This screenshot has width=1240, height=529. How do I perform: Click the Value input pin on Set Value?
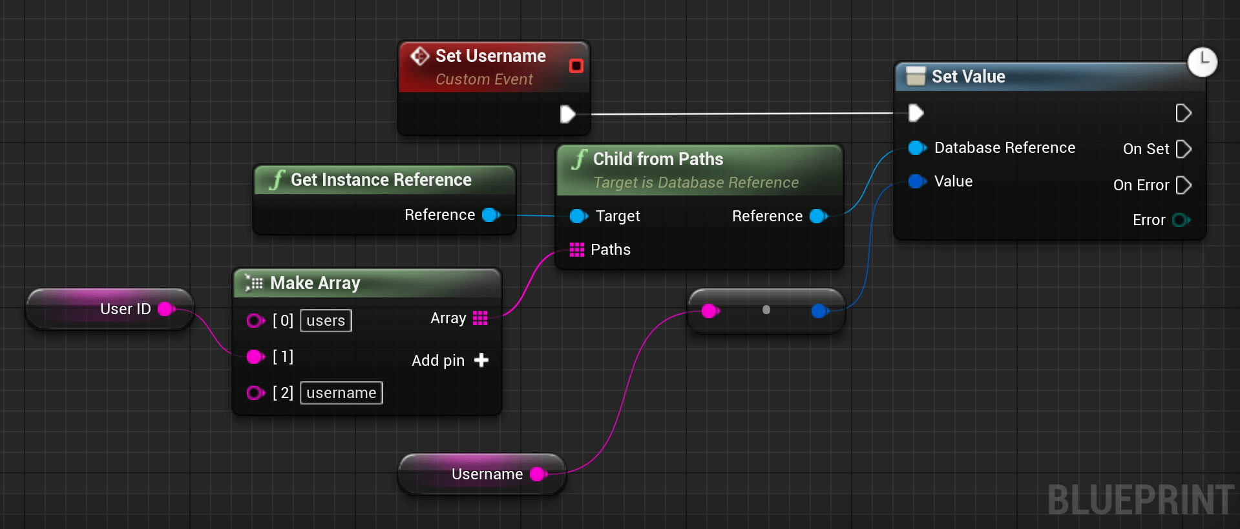918,181
